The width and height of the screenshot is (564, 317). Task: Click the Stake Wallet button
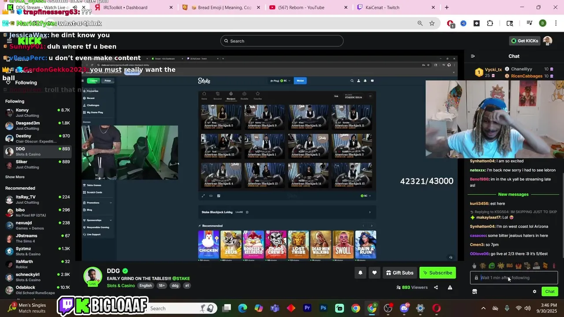coord(300,81)
